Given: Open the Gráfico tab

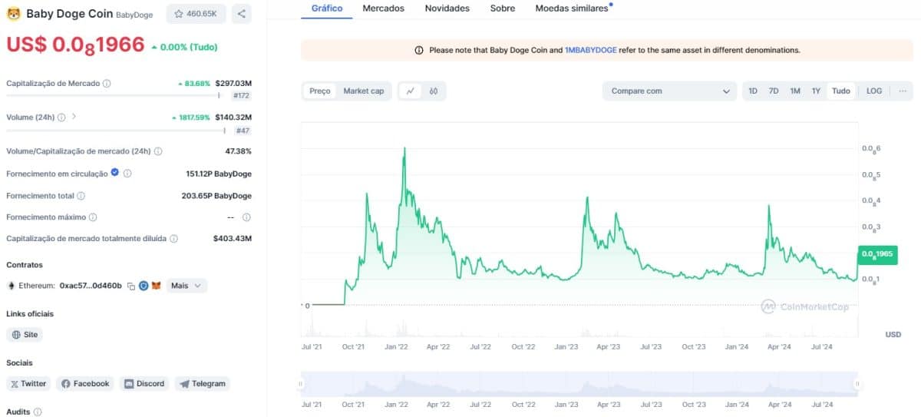Looking at the screenshot, I should click(327, 8).
